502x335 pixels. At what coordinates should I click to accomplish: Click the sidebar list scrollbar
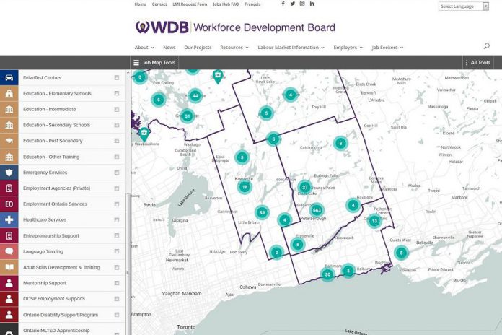point(128,263)
